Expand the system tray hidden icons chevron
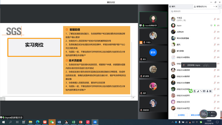 click(173, 122)
